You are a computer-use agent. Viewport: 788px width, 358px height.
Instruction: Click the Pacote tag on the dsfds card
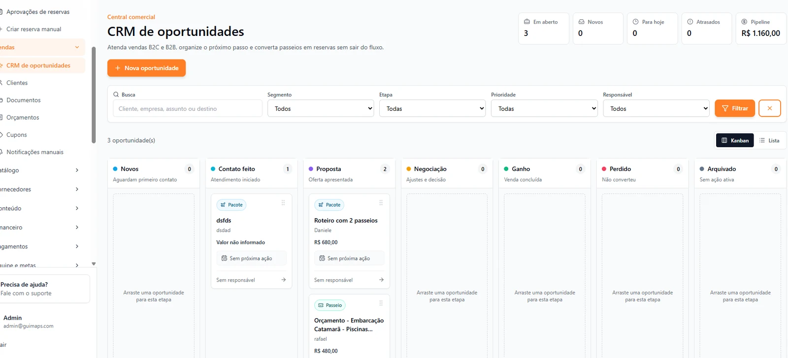pos(231,205)
